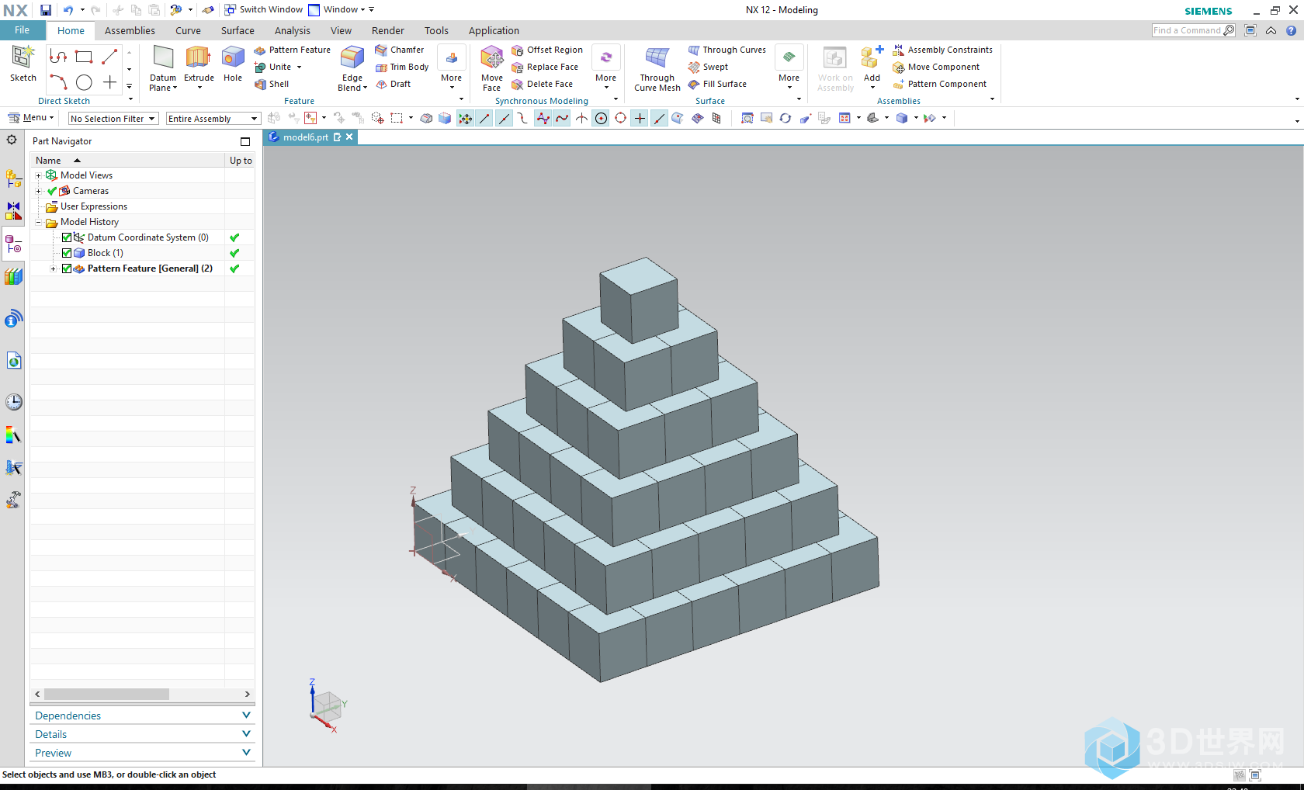Open More in the Surface group
The width and height of the screenshot is (1304, 790).
click(x=789, y=68)
